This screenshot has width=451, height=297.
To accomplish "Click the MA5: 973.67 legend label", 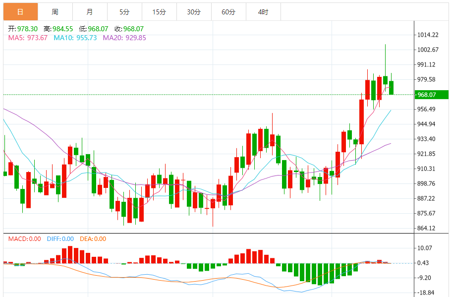I will pos(28,38).
